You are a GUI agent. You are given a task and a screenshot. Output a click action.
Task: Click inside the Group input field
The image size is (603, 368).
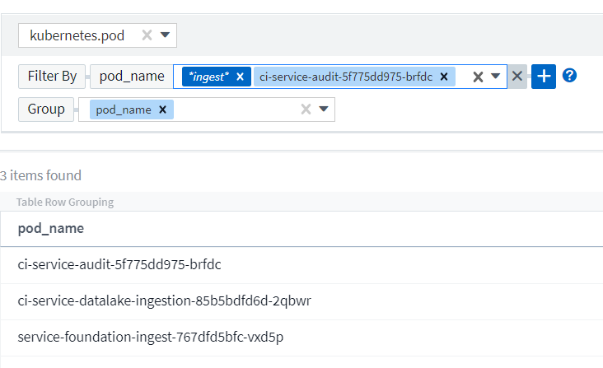pyautogui.click(x=235, y=109)
